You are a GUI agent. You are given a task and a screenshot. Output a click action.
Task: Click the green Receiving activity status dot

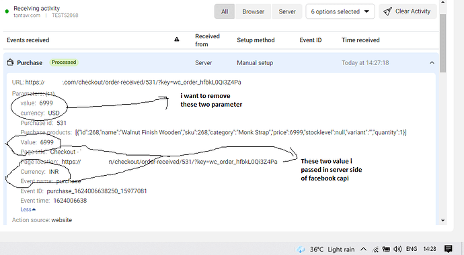coord(7,11)
